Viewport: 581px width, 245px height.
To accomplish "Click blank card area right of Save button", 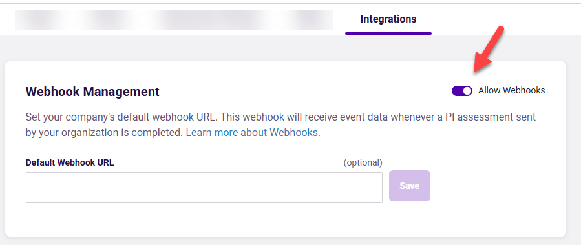I will pyautogui.click(x=496, y=186).
